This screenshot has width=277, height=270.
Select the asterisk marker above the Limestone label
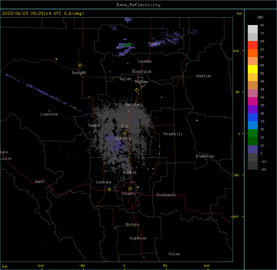coord(49,111)
